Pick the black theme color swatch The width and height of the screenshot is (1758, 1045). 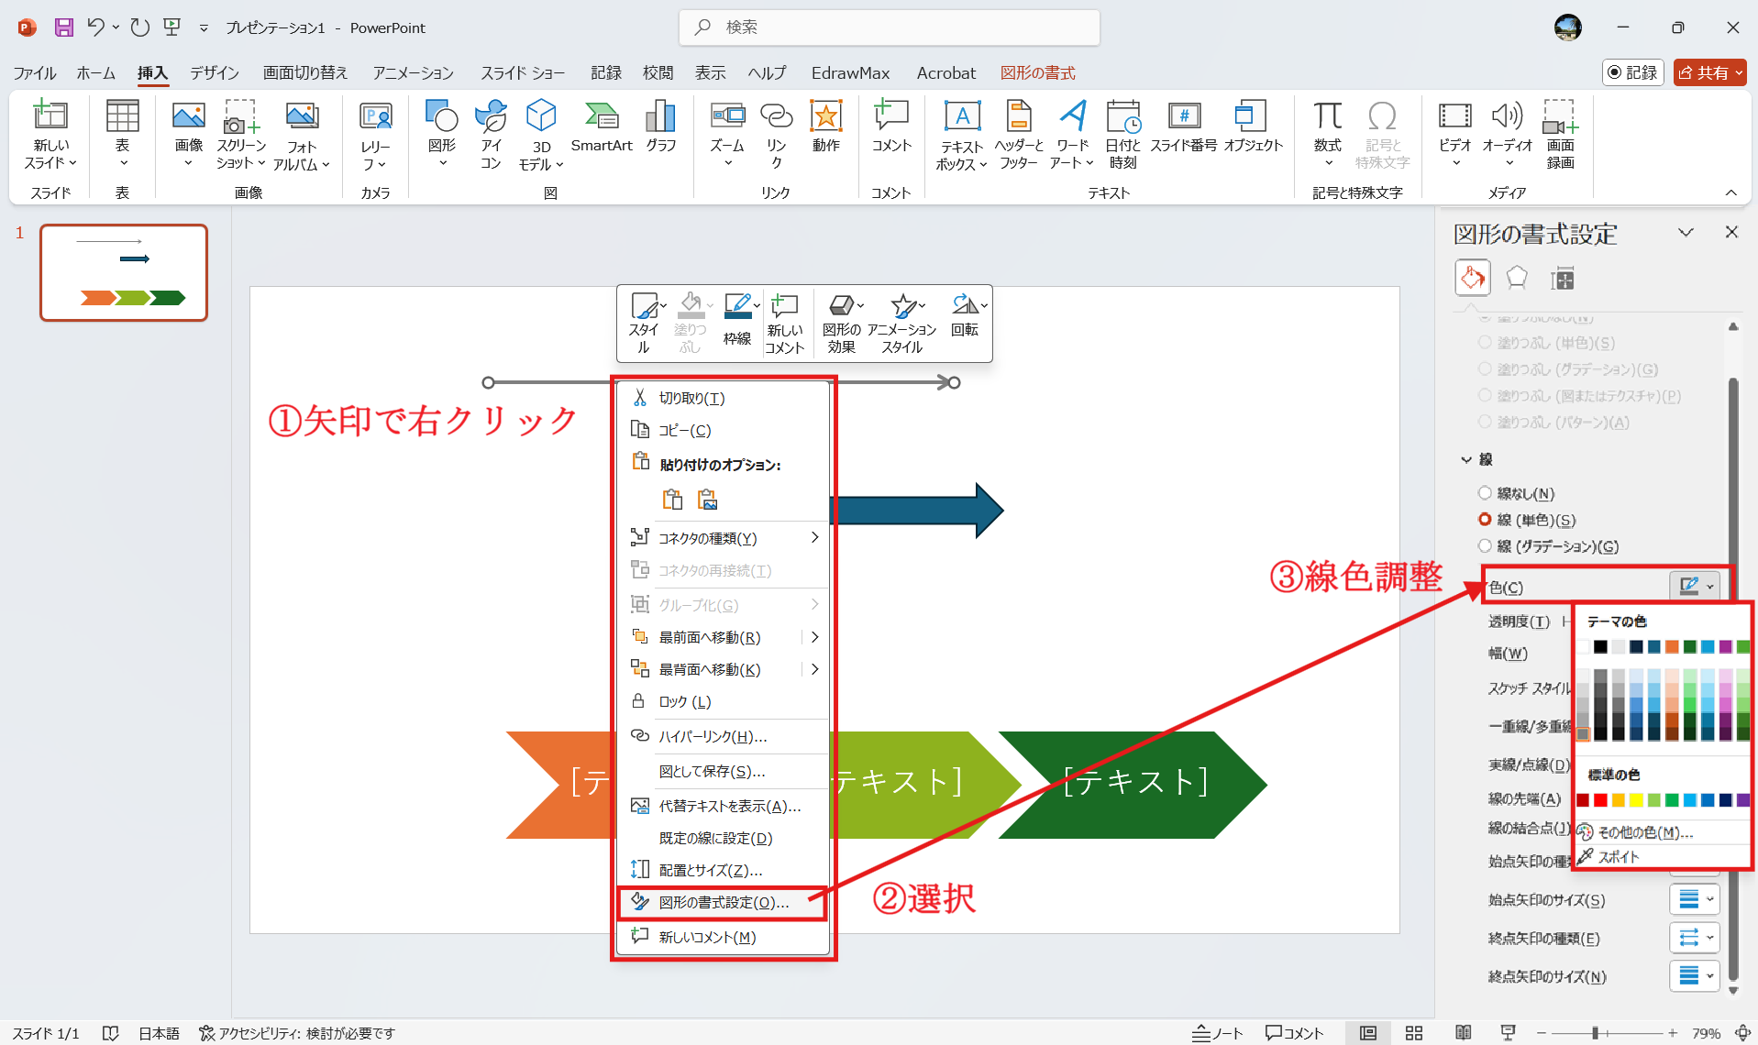tap(1600, 647)
